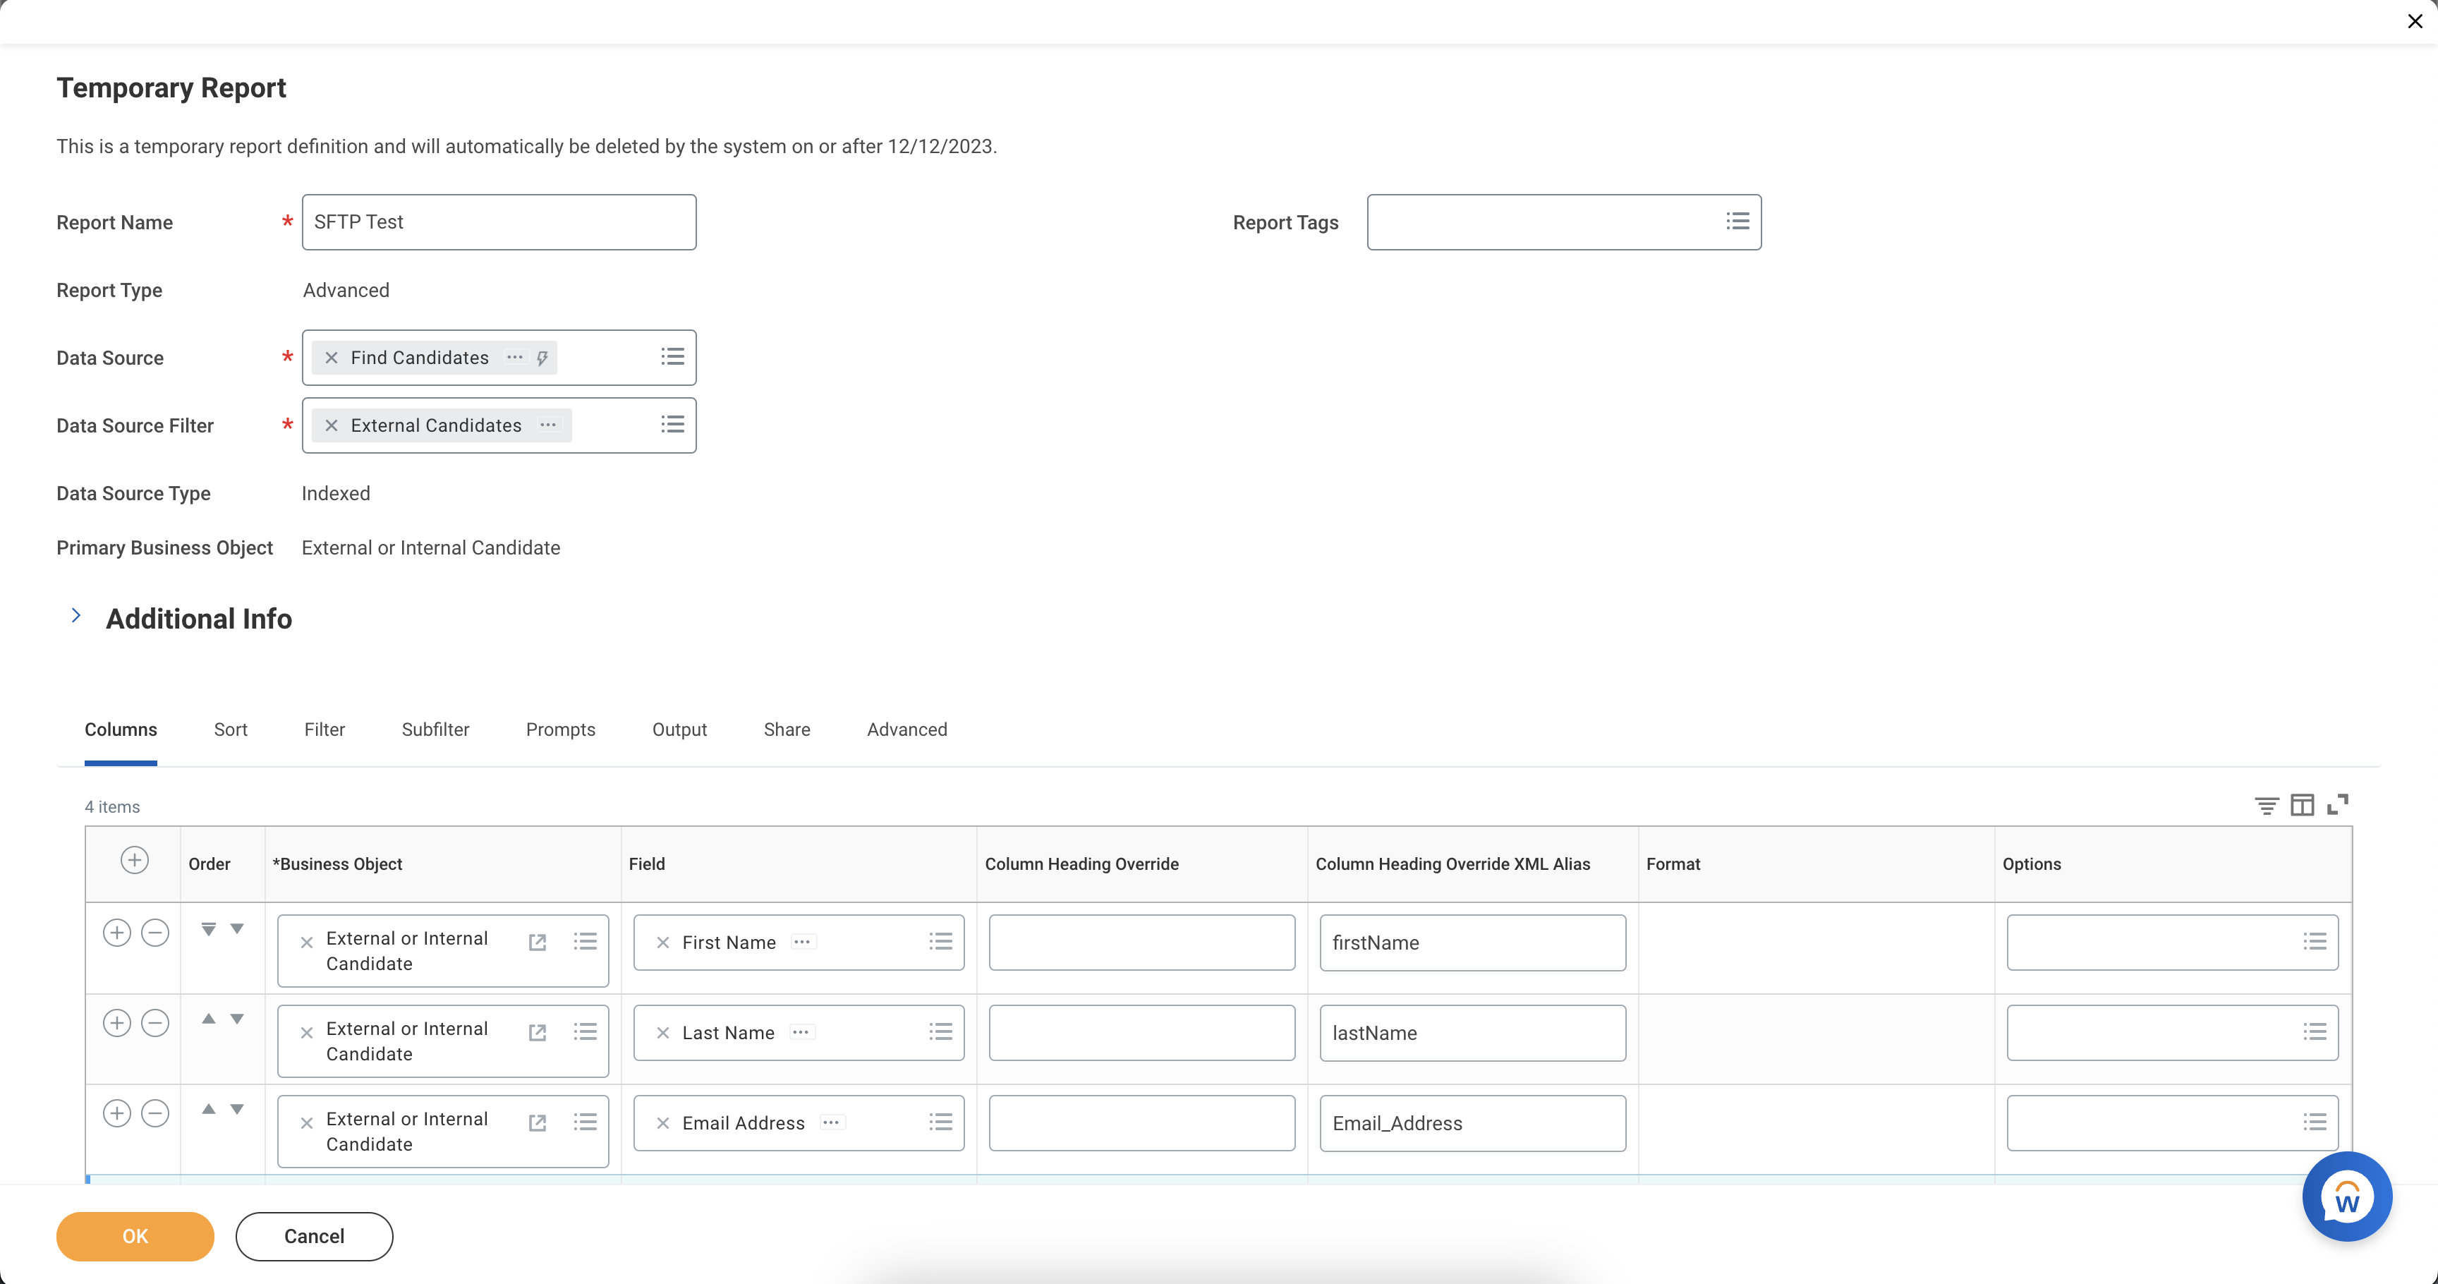Click the Report Name text field
2438x1284 pixels.
(x=499, y=222)
